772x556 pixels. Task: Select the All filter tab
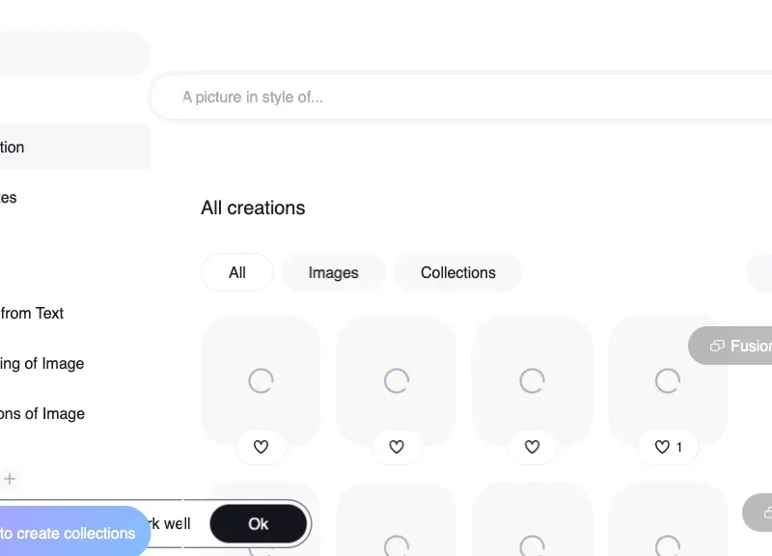237,272
